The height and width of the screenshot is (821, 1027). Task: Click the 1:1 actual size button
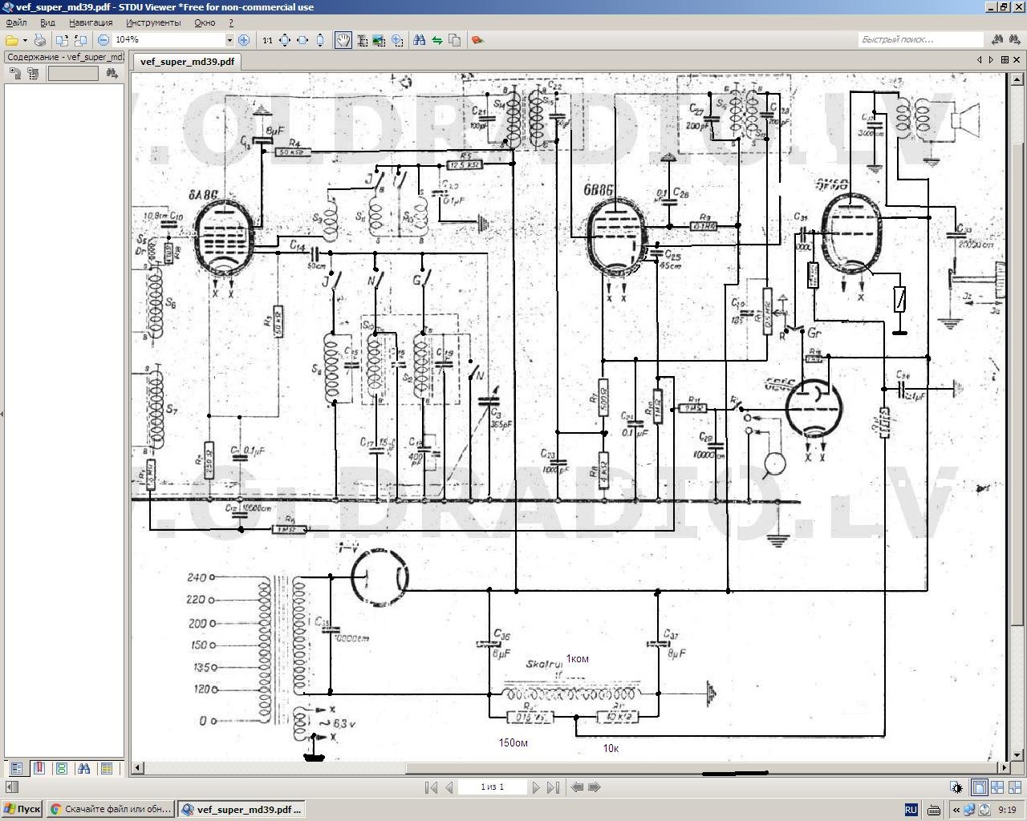[x=267, y=40]
